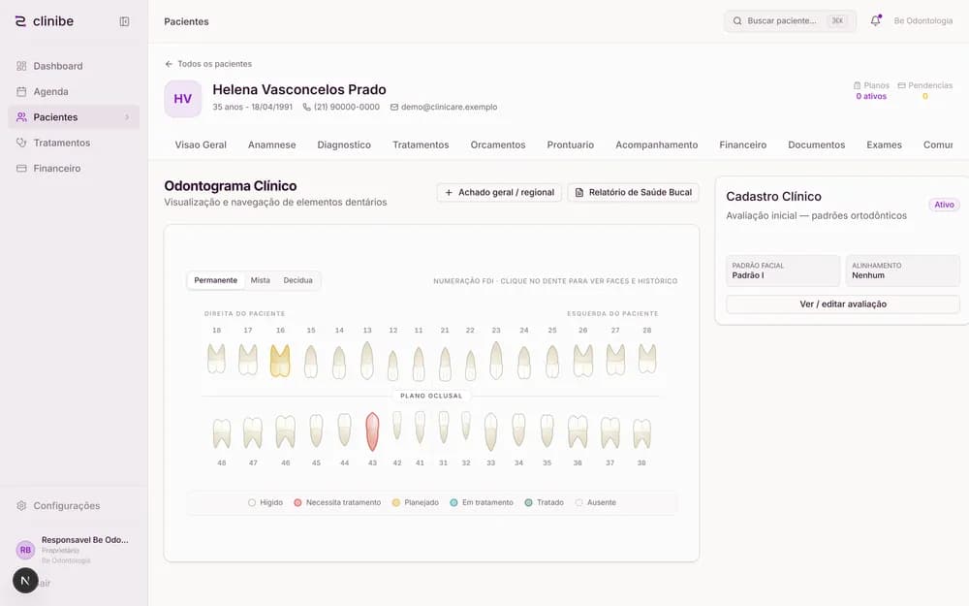This screenshot has width=969, height=606.
Task: Select tooth 23 in odontogram
Action: [x=495, y=360]
